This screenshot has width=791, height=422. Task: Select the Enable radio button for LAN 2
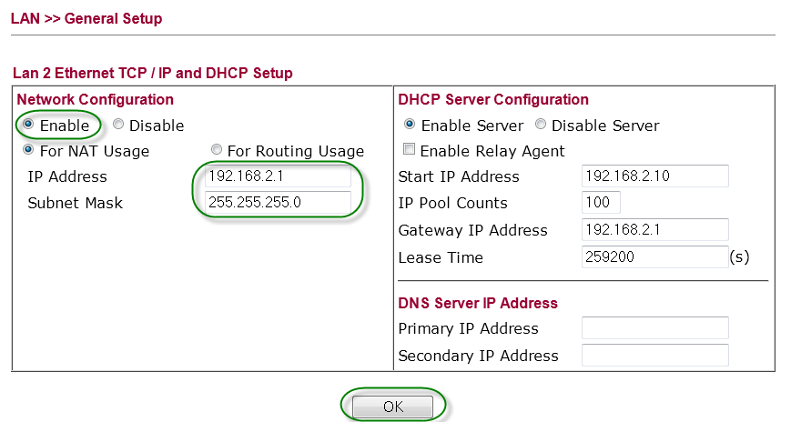click(28, 125)
